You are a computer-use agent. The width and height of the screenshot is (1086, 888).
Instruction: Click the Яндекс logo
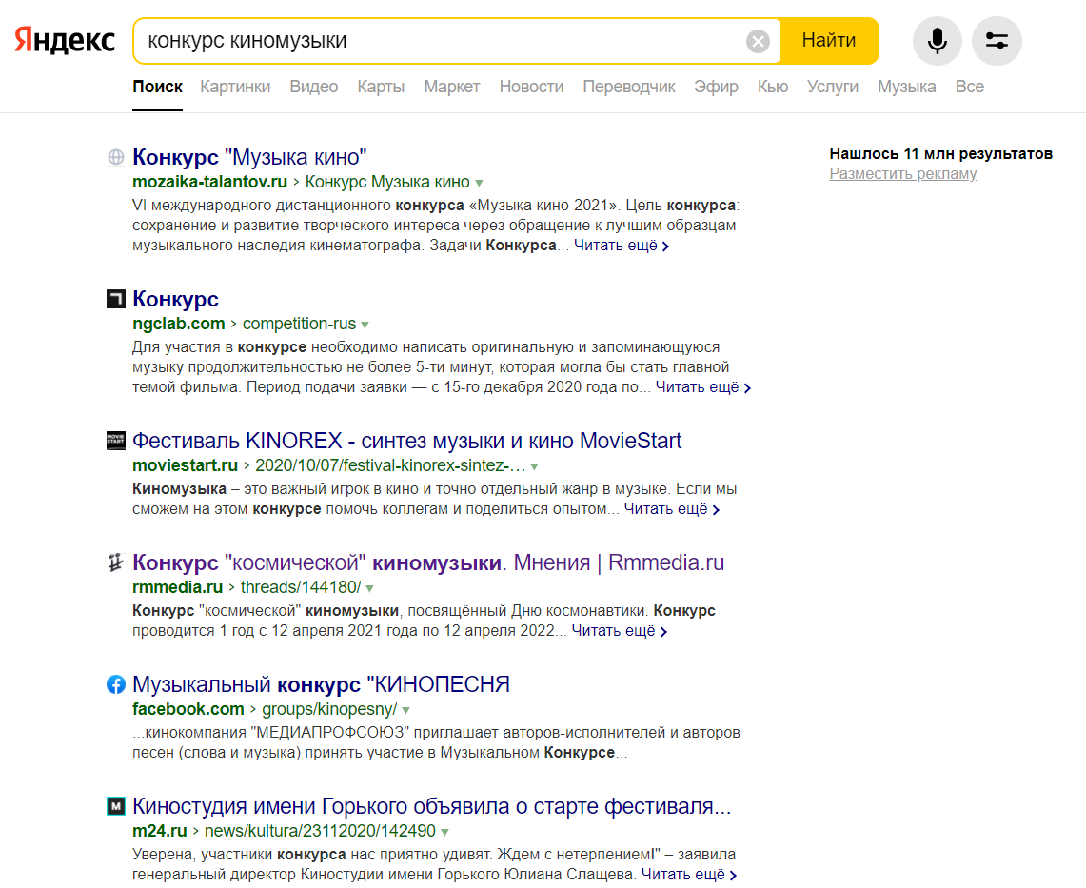pos(65,40)
